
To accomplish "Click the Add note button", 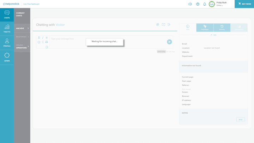I will (240, 120).
